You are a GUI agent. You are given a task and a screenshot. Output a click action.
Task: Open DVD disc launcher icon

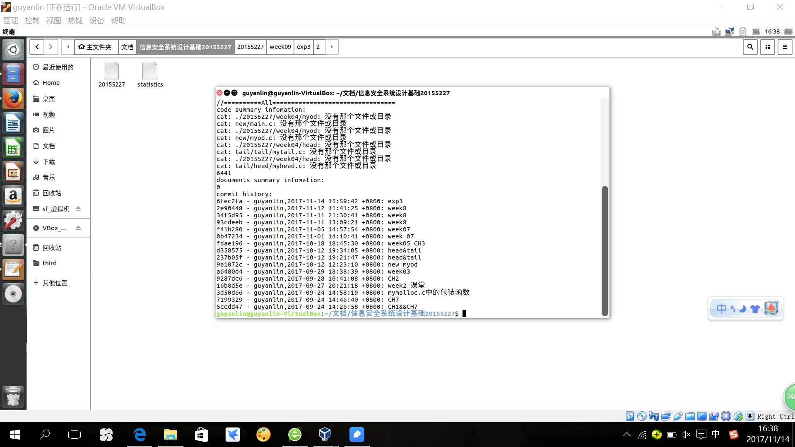[13, 294]
